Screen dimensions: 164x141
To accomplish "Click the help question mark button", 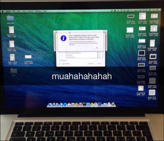I will (x=60, y=64).
